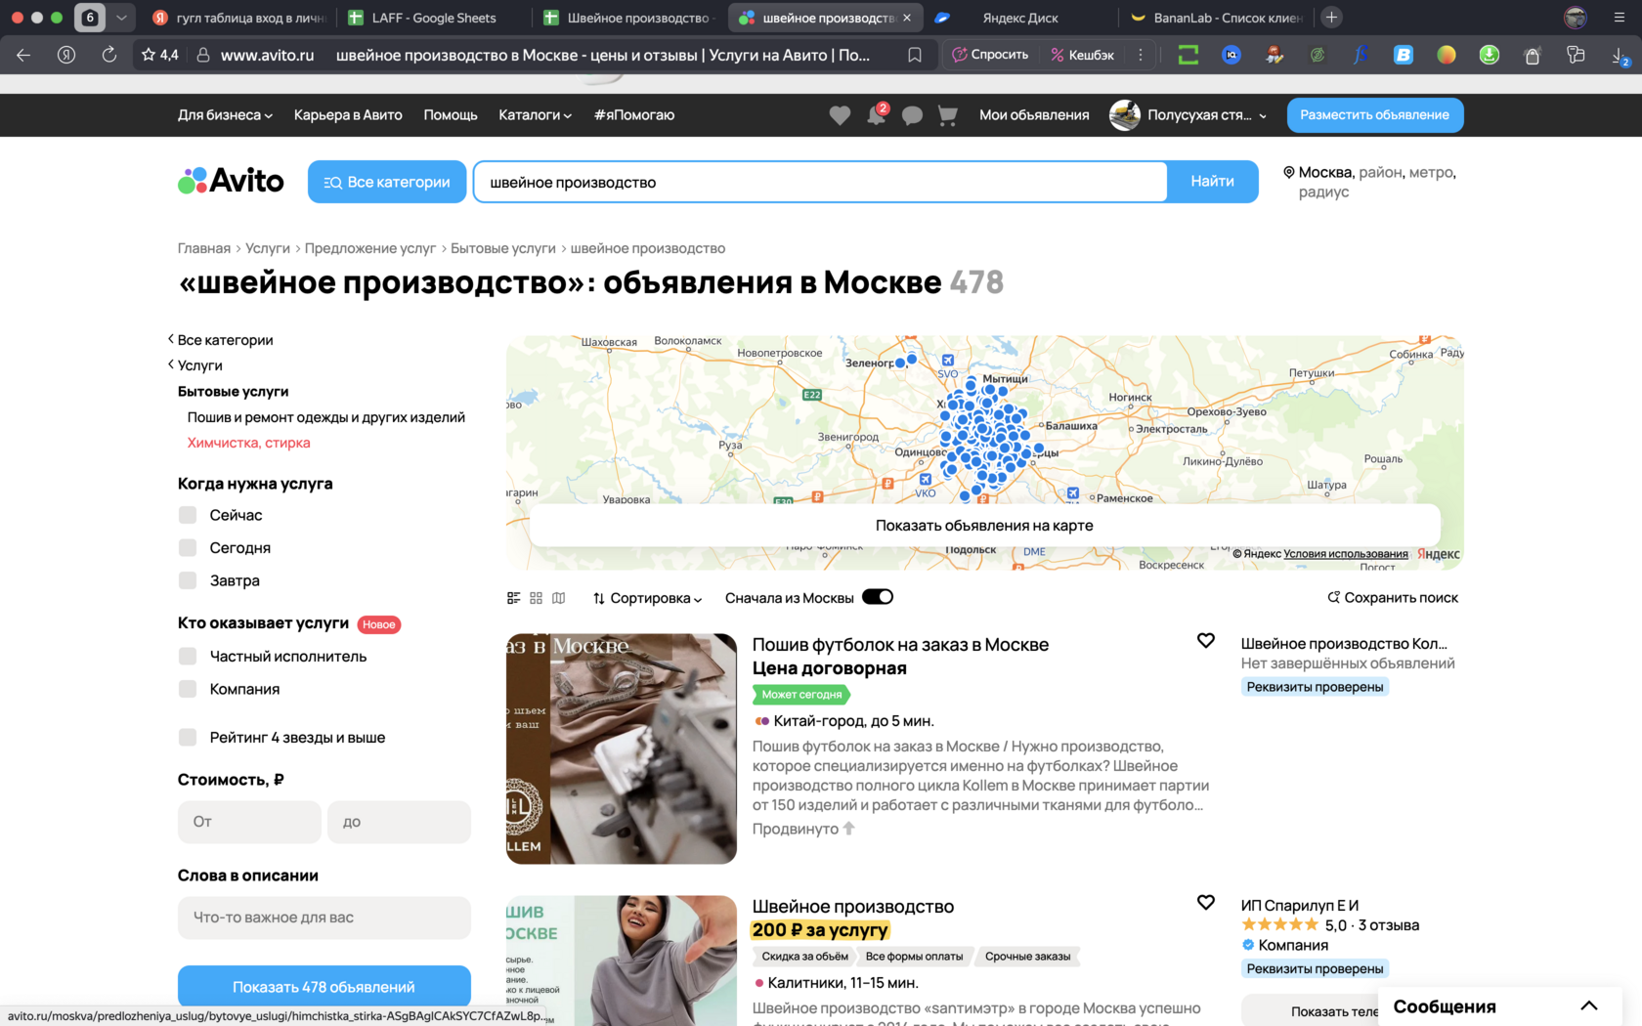Open Avito favorites heart icon in header

(x=840, y=115)
